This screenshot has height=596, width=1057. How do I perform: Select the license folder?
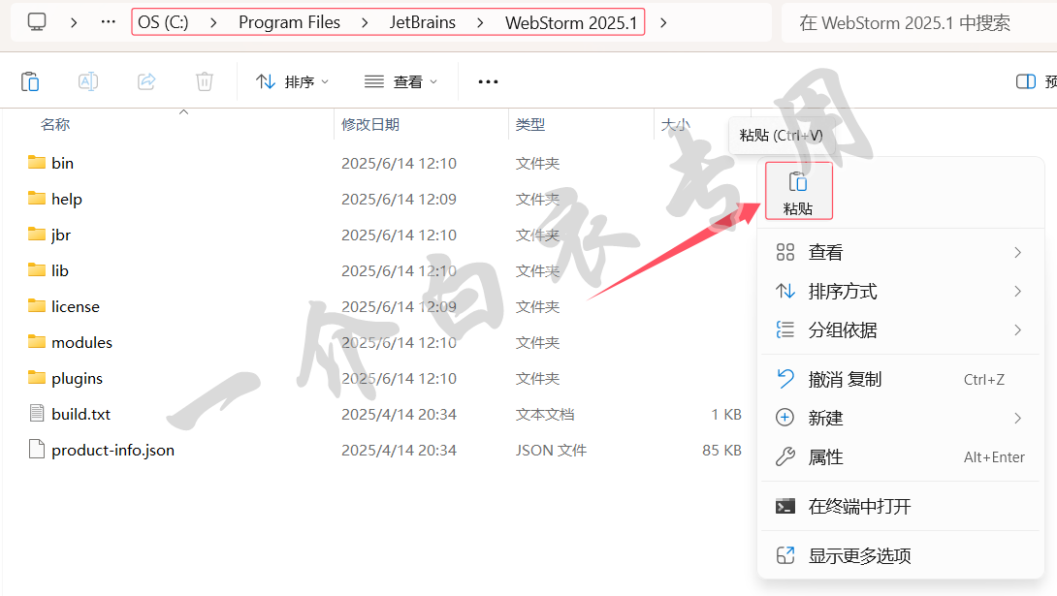[x=64, y=306]
